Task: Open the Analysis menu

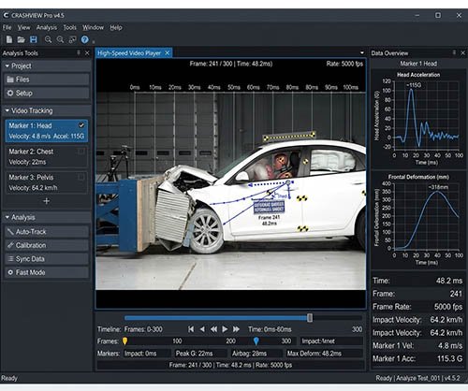Action: tap(47, 27)
